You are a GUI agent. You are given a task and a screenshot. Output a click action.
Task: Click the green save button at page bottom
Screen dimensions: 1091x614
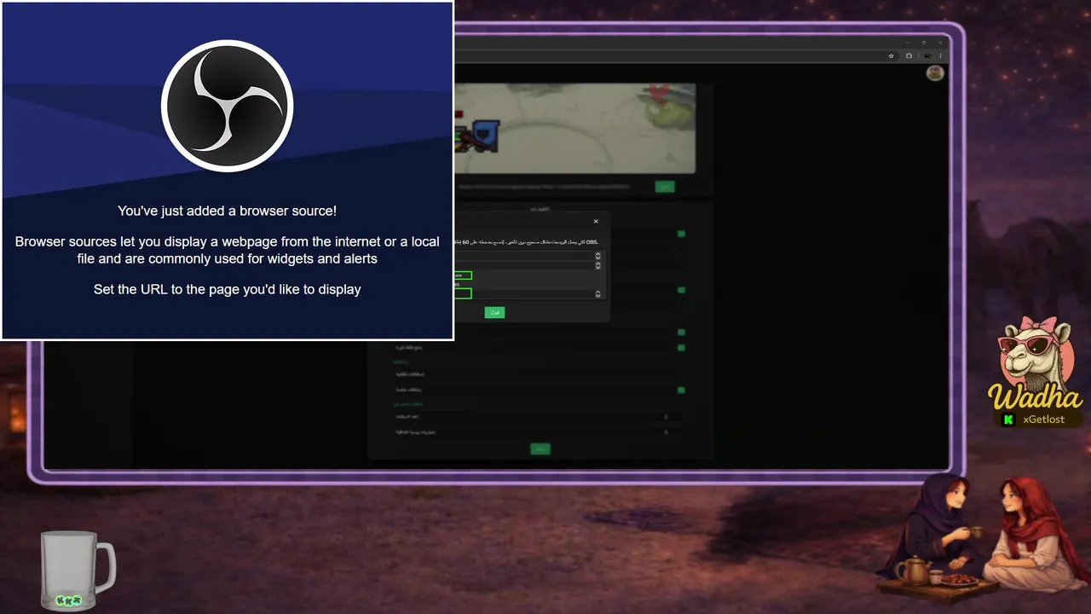540,449
